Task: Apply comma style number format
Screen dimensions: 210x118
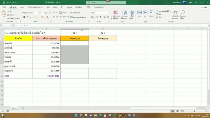Action: (x=101, y=17)
